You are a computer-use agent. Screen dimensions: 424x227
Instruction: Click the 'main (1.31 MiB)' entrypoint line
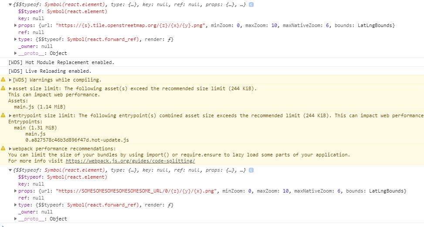[x=35, y=128]
